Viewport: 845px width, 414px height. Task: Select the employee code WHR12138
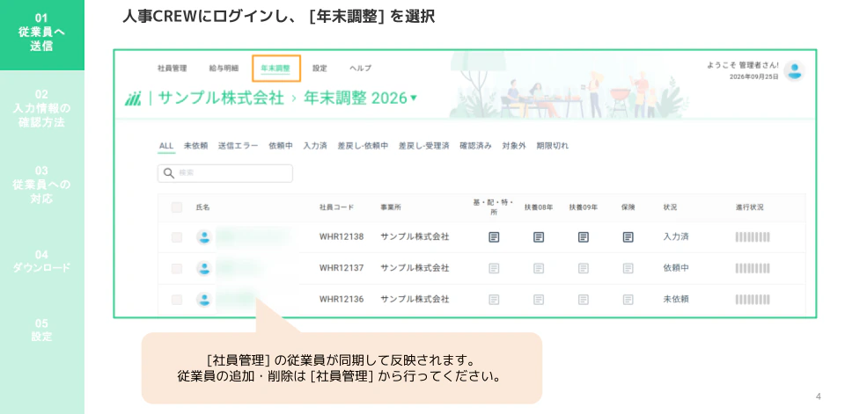[x=342, y=236]
